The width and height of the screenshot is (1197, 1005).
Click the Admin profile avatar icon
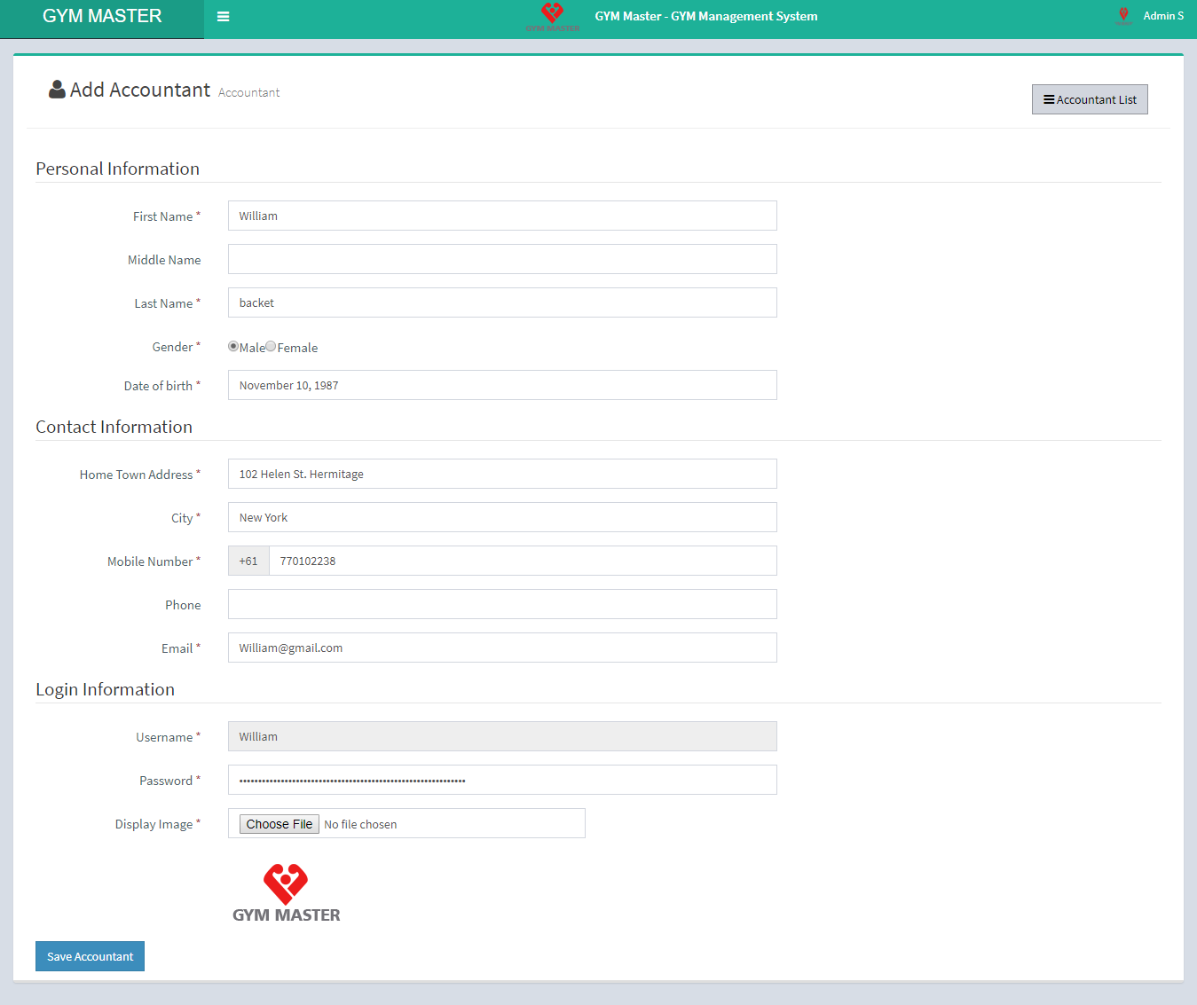(1123, 16)
